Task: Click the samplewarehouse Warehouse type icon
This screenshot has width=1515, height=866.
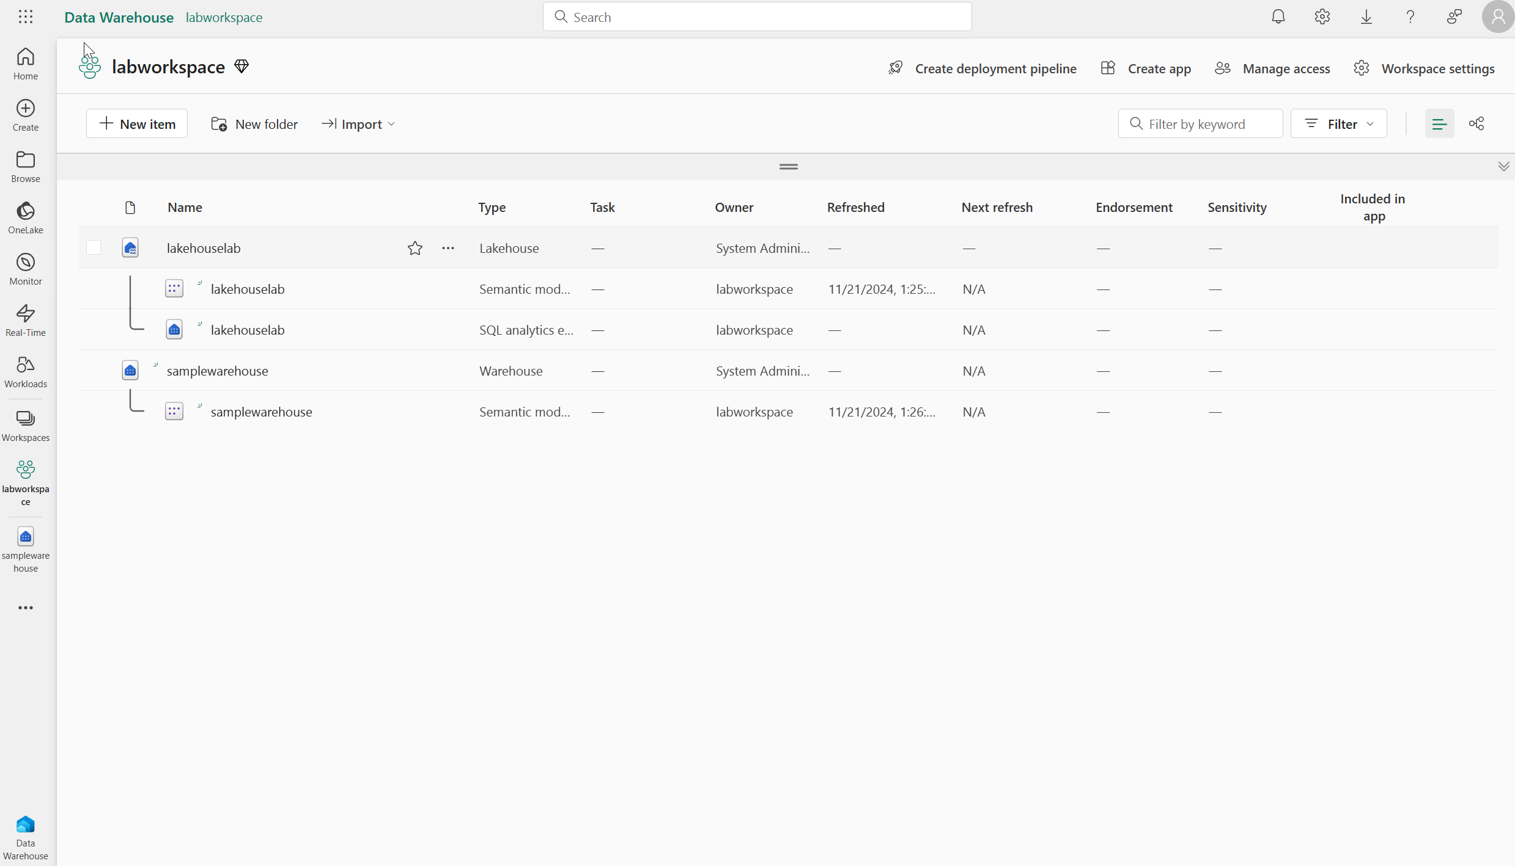Action: point(130,370)
